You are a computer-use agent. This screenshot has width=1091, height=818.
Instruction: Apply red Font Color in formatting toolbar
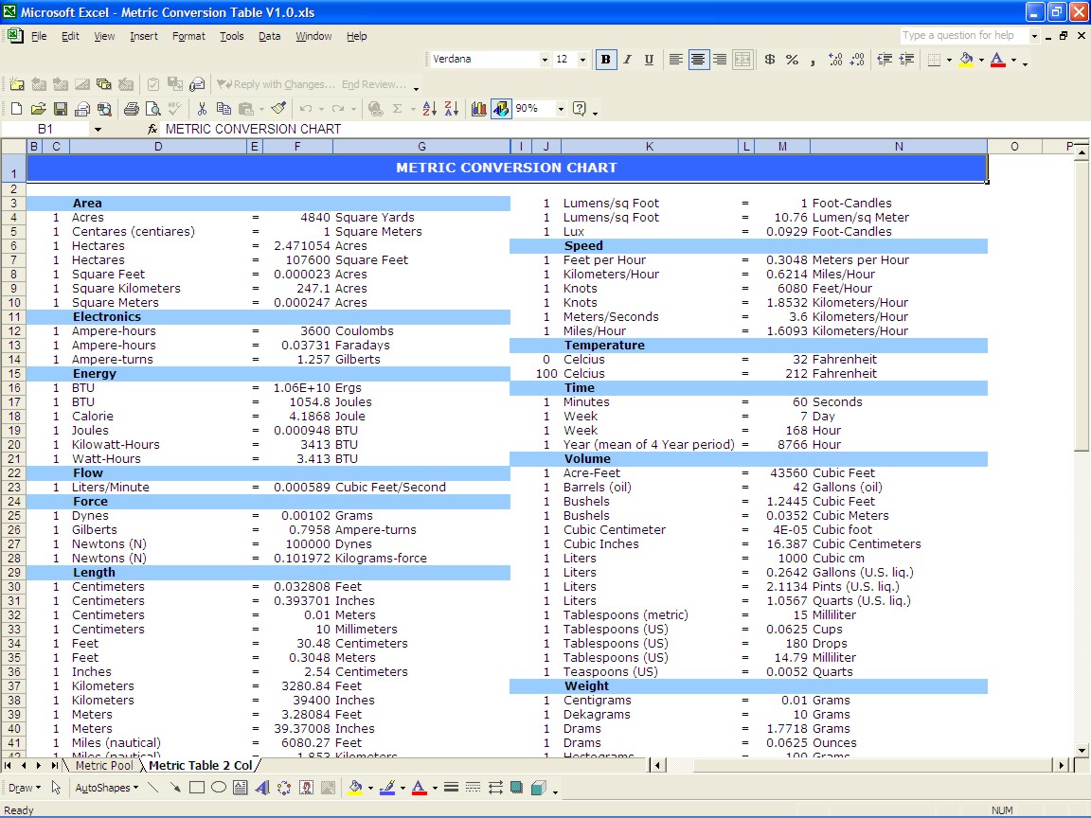pyautogui.click(x=998, y=60)
